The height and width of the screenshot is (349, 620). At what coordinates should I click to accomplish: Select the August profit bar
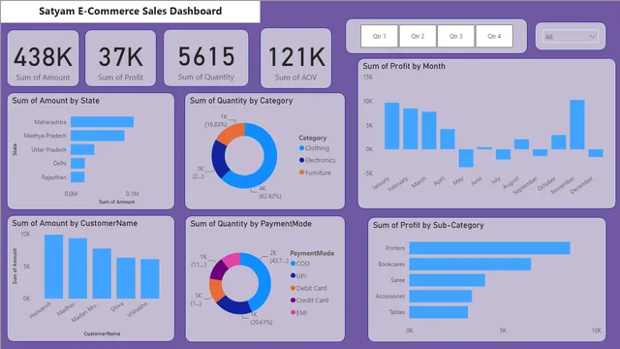(x=521, y=144)
